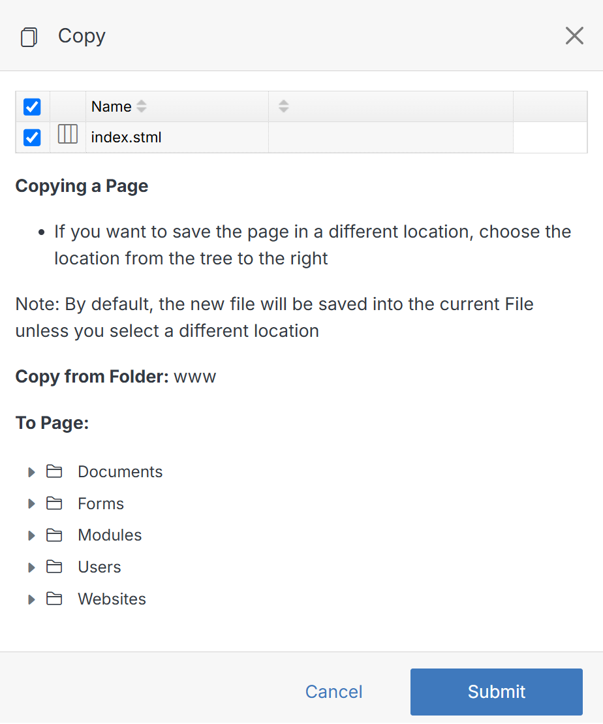Cancel the copy operation
Image resolution: width=603 pixels, height=724 pixels.
[x=334, y=691]
